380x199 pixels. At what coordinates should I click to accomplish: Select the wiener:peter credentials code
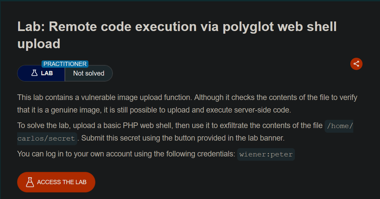click(x=266, y=154)
